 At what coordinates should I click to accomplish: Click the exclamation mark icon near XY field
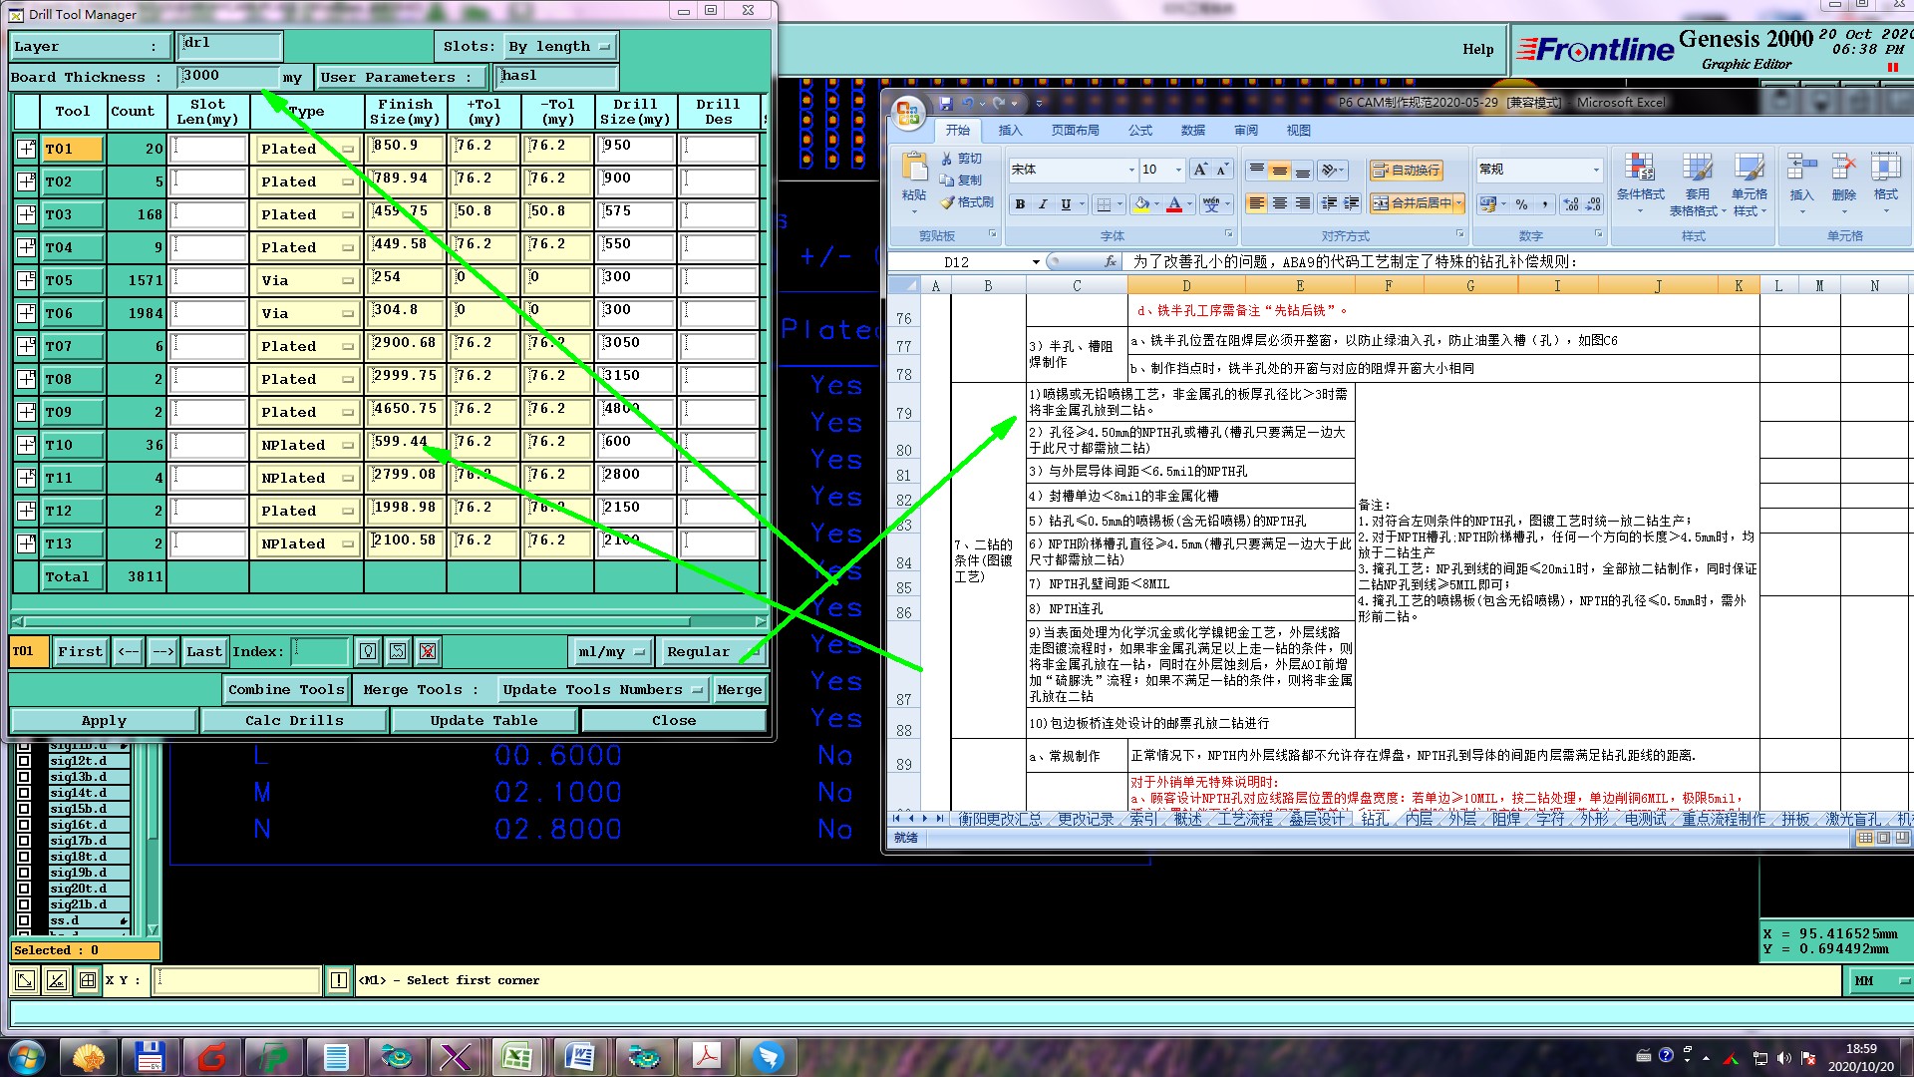pyautogui.click(x=339, y=980)
